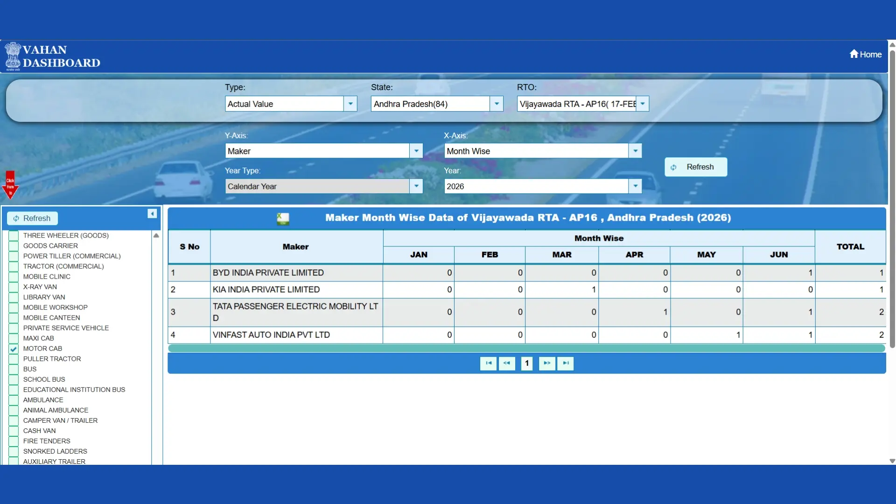Check CAMPER VAN / TRAILER checkbox
The image size is (896, 504).
click(14, 420)
